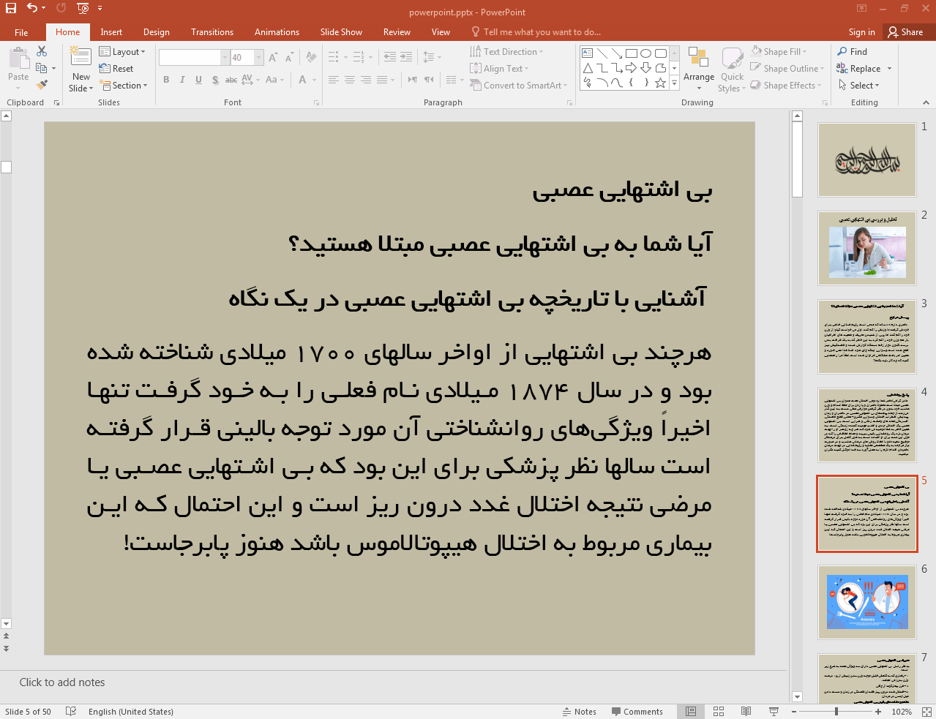Select the star shape in shapes gallery
The height and width of the screenshot is (719, 936).
[660, 83]
